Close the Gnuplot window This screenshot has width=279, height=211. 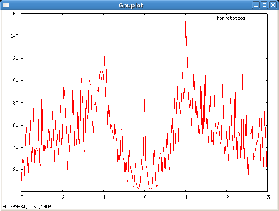click(x=273, y=5)
